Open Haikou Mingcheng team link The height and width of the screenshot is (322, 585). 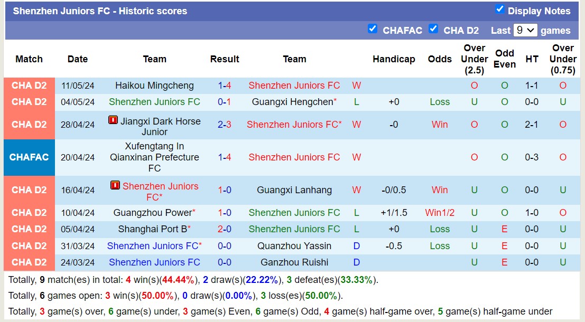(x=154, y=85)
